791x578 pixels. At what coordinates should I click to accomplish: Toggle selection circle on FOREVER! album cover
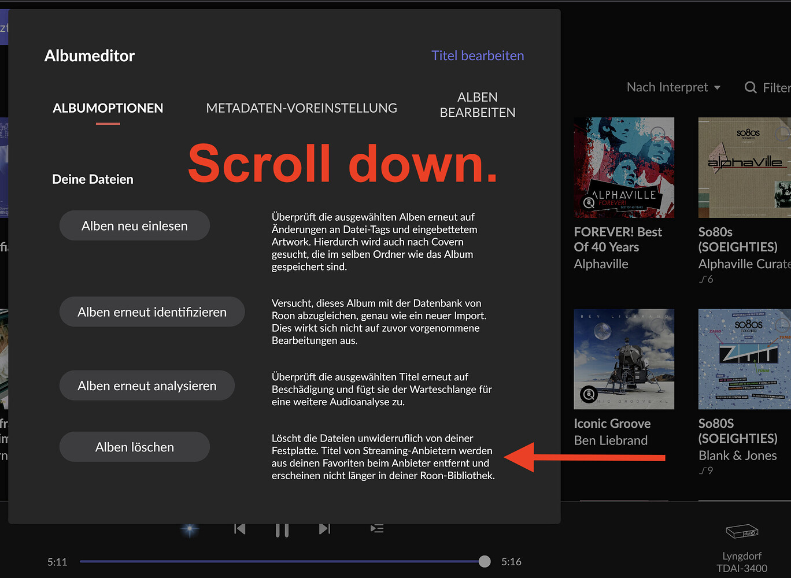pyautogui.click(x=657, y=134)
